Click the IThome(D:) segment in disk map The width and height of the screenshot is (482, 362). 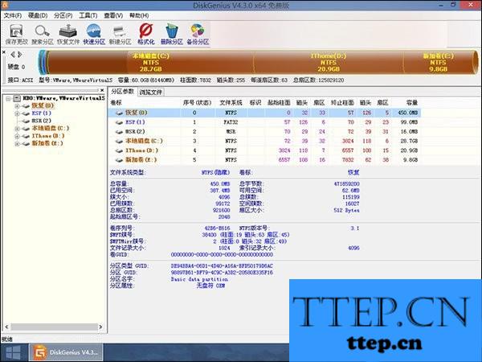329,63
